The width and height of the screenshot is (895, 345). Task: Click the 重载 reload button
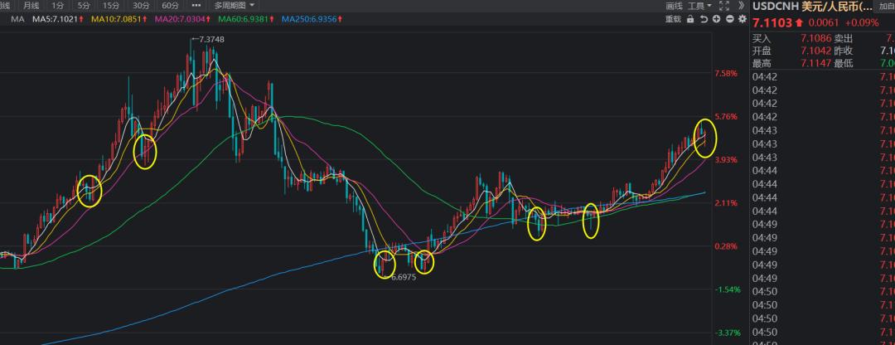point(673,19)
